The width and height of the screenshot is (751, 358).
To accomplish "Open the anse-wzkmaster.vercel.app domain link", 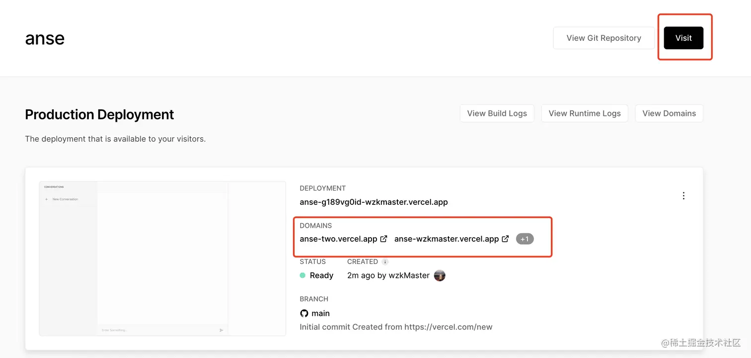I will click(x=447, y=239).
